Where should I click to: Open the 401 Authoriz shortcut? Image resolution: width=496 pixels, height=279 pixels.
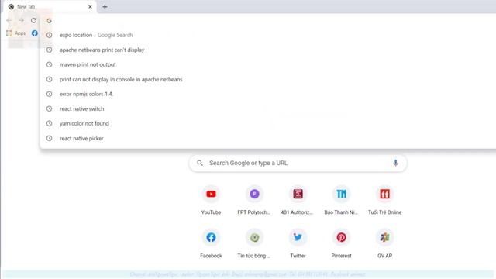[298, 200]
